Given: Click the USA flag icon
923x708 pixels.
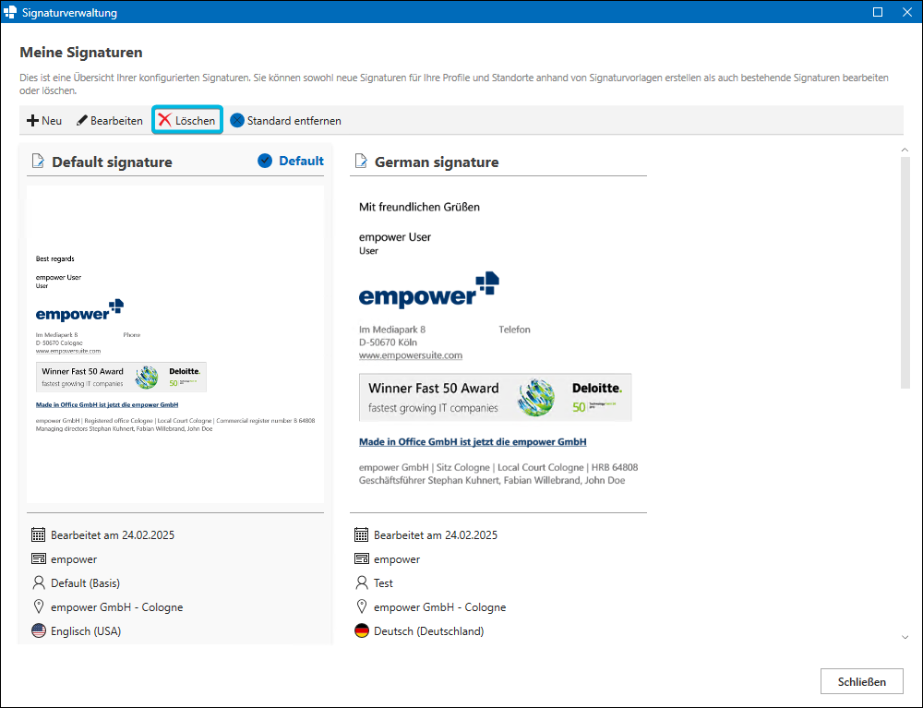Looking at the screenshot, I should (x=39, y=630).
